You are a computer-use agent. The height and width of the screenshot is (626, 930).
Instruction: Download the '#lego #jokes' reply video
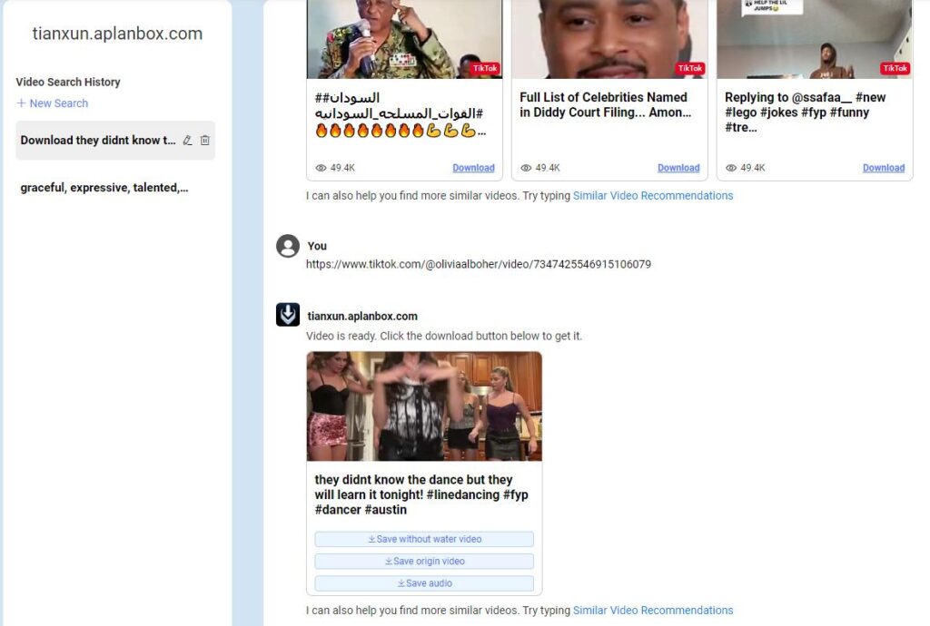(884, 168)
